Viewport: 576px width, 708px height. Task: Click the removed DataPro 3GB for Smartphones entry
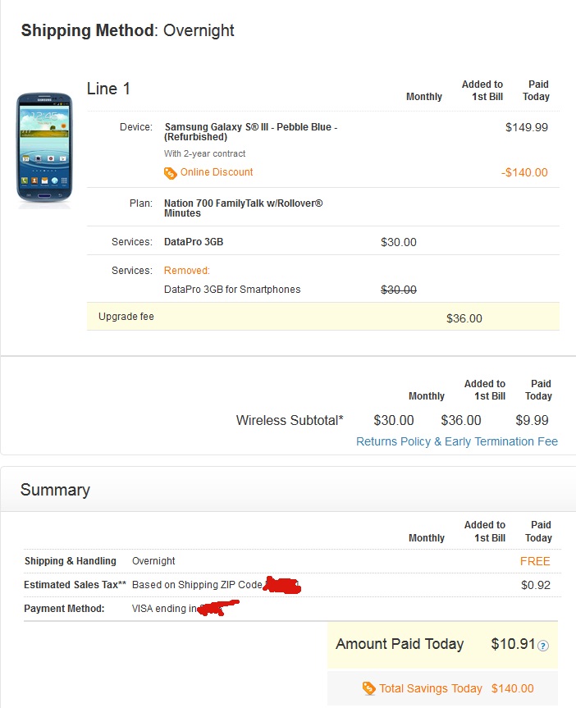point(232,290)
